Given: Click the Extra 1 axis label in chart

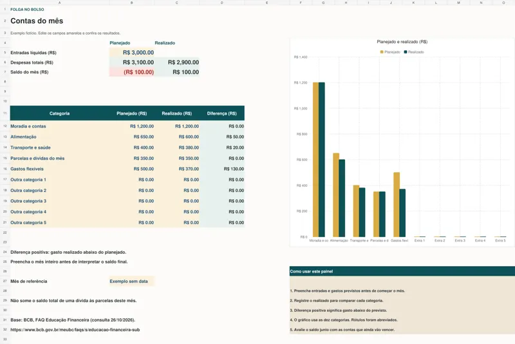Looking at the screenshot, I should click(x=420, y=240).
